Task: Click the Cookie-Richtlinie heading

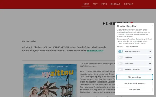Action: [x=127, y=26]
